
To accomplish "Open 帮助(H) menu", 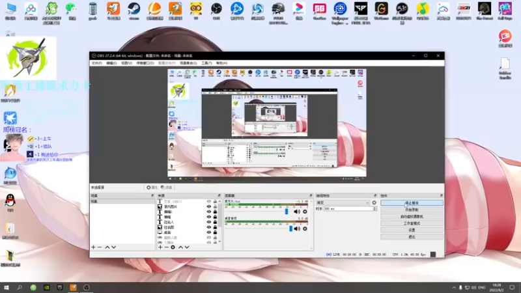I will 221,63.
